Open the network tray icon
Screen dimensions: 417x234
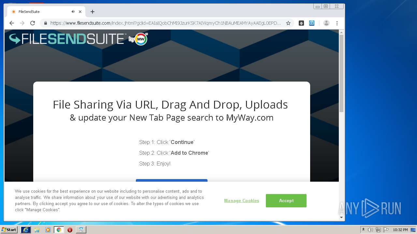(378, 230)
